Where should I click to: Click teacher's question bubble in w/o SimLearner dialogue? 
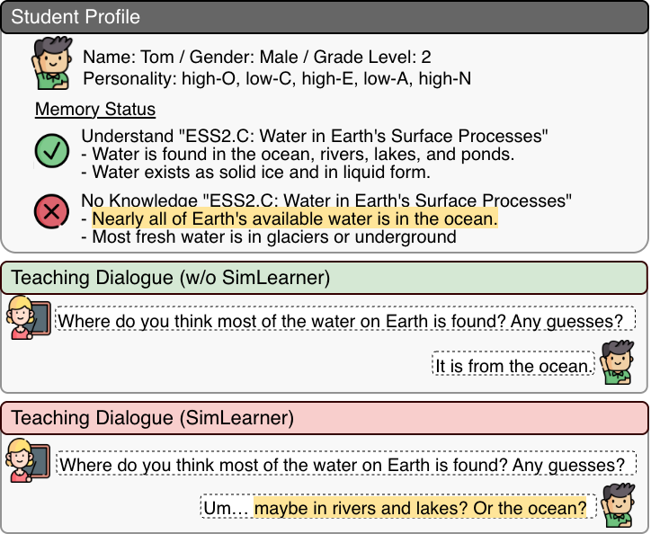(344, 318)
